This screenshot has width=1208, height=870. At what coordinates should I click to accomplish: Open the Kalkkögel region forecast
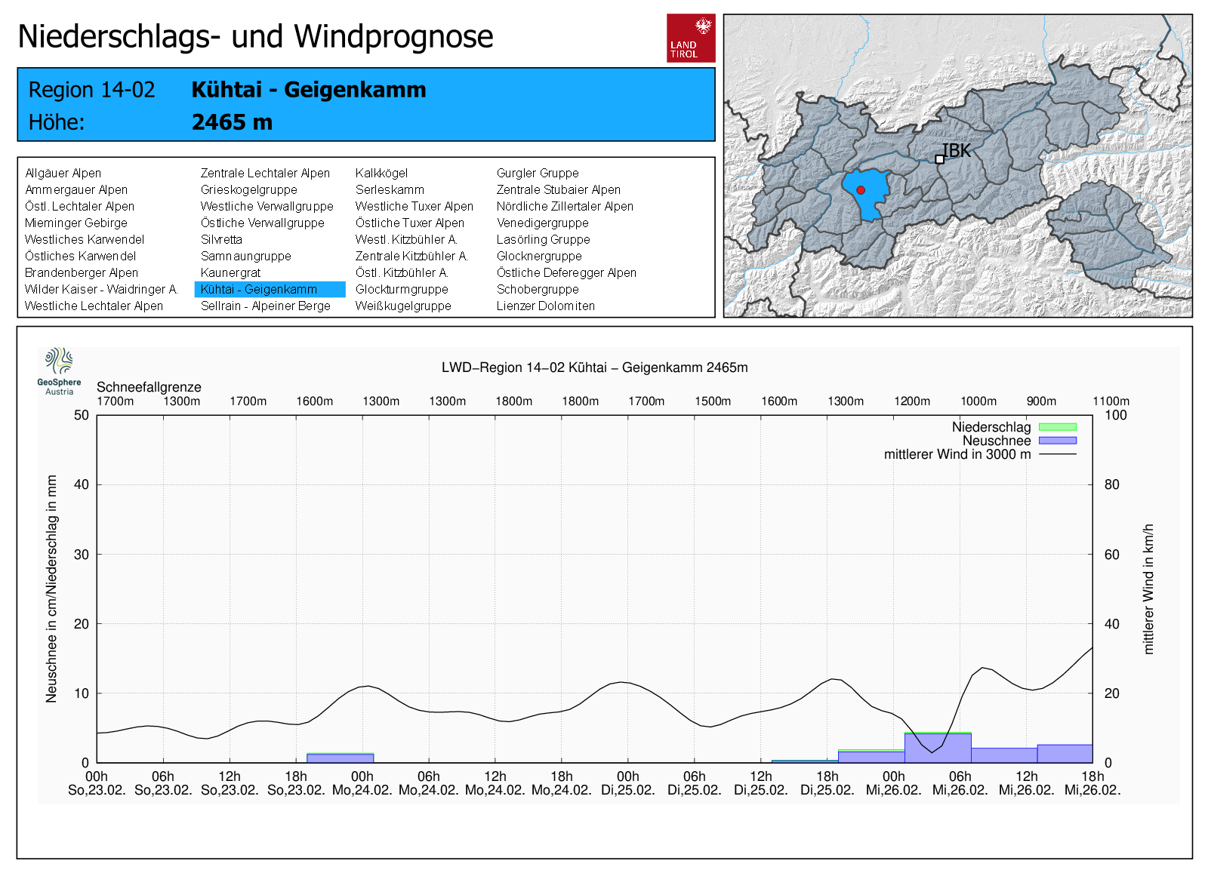click(381, 173)
